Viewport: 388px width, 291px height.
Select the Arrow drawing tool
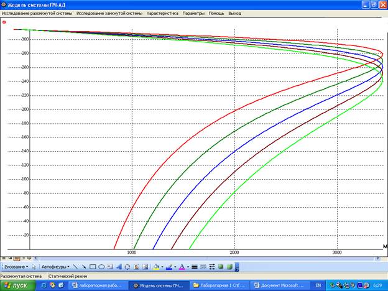84,267
